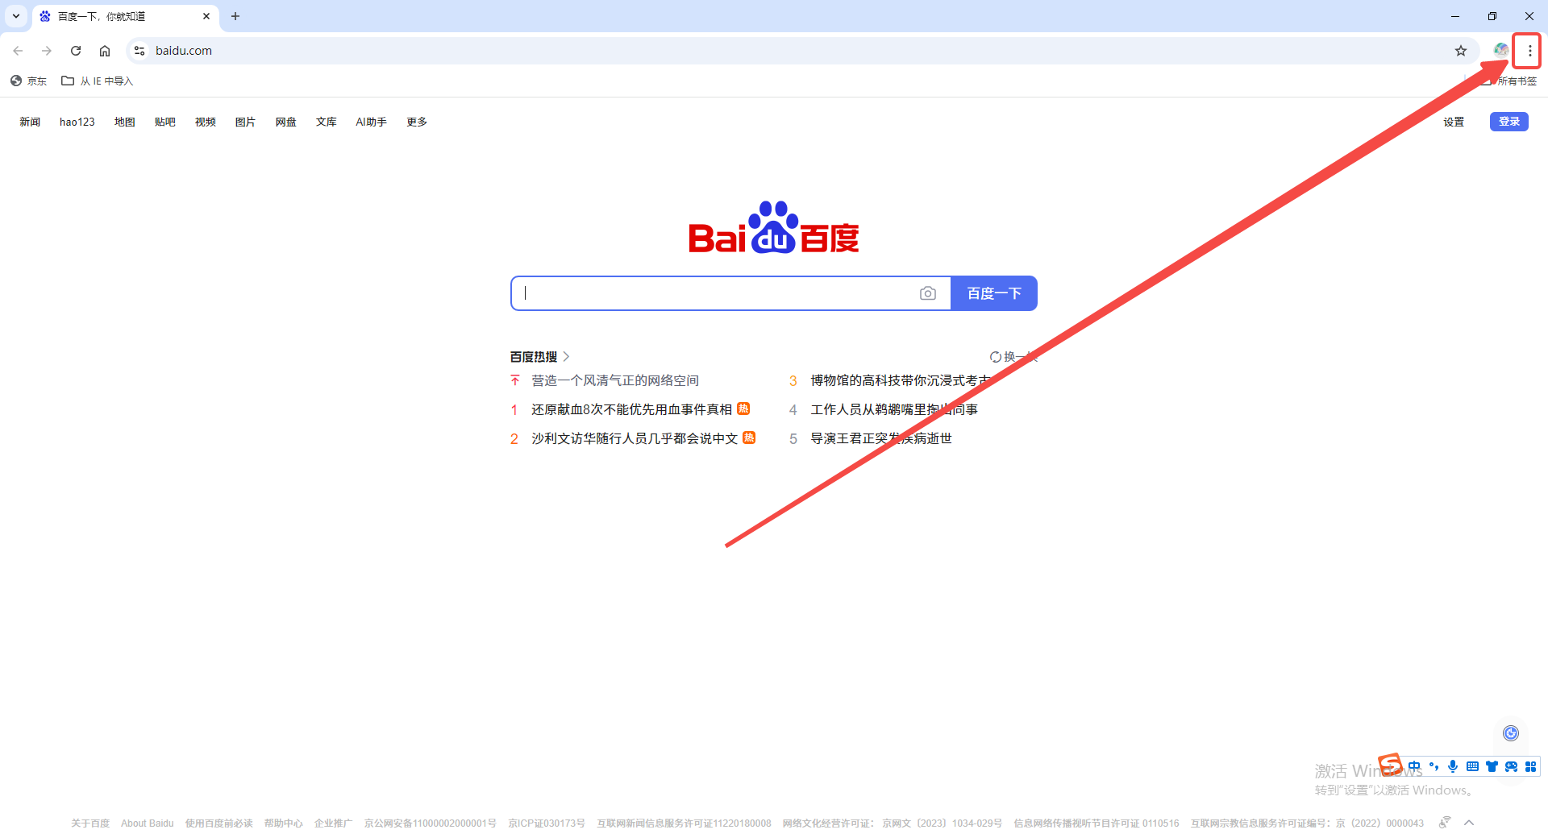1548x838 pixels.
Task: Search by image using the camera icon
Action: [928, 293]
